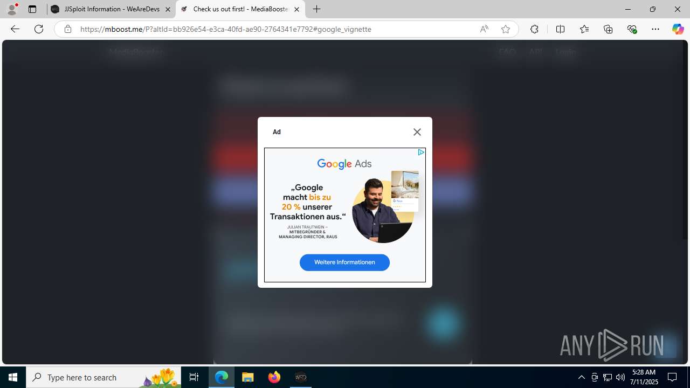
Task: View site information lock icon
Action: tap(67, 29)
